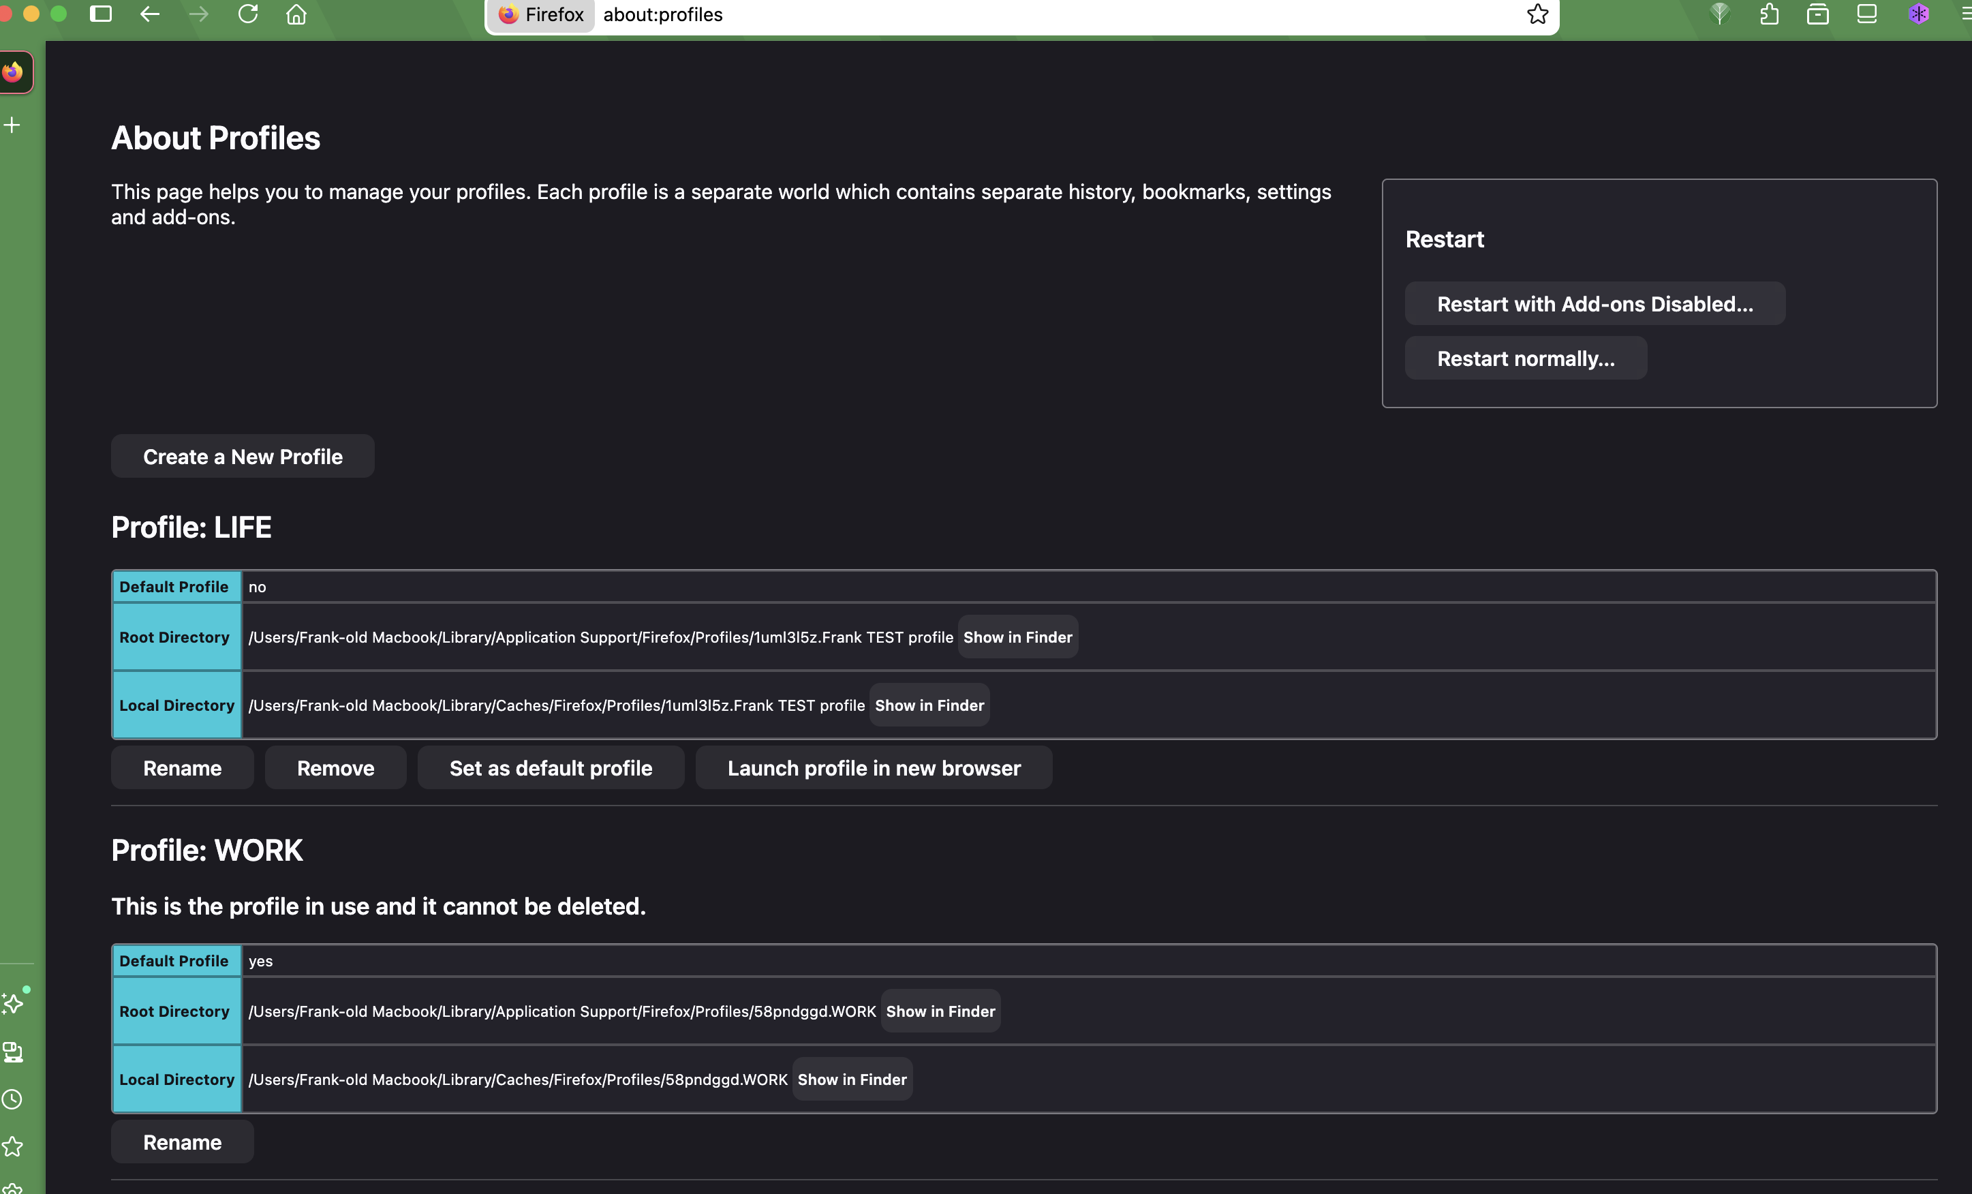The width and height of the screenshot is (1972, 1194).
Task: Click the sidebar toggle icon in toolbar
Action: click(x=101, y=14)
